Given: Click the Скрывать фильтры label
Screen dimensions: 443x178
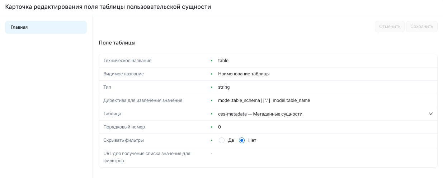Looking at the screenshot, I should [x=123, y=140].
